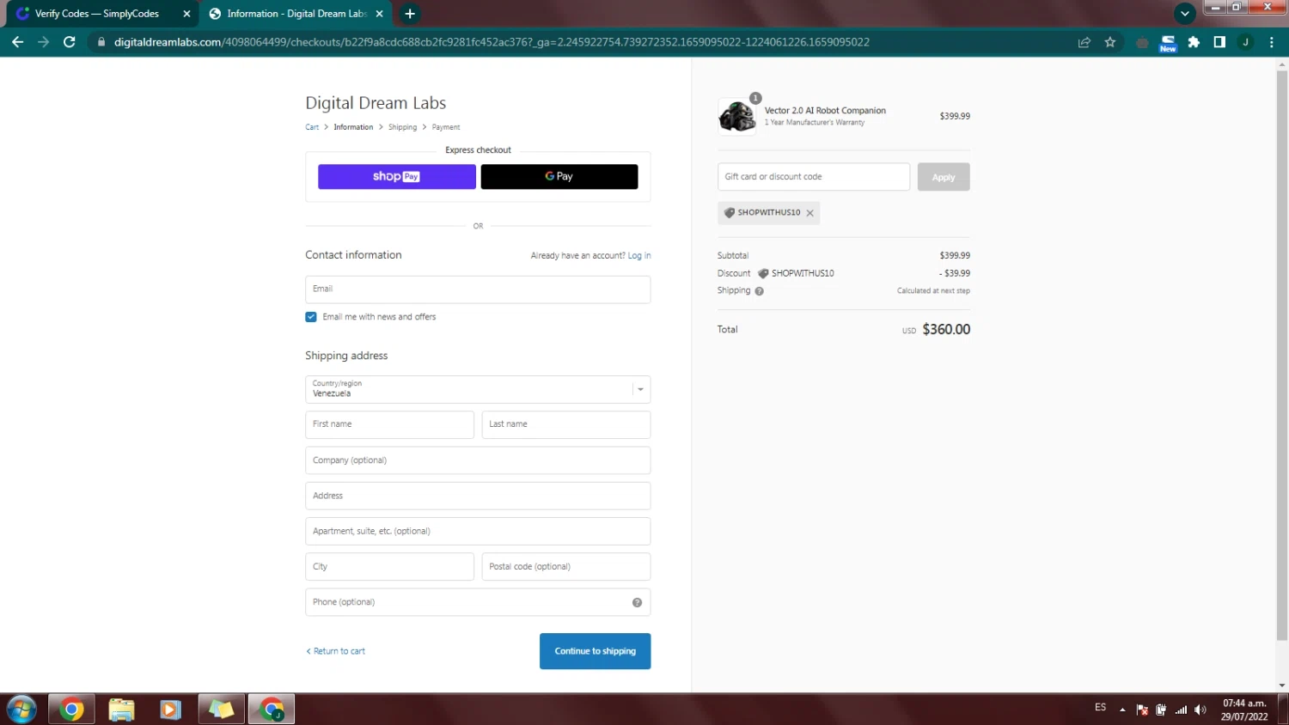The image size is (1289, 725).
Task: Pay with Google Pay express button
Action: [x=559, y=176]
